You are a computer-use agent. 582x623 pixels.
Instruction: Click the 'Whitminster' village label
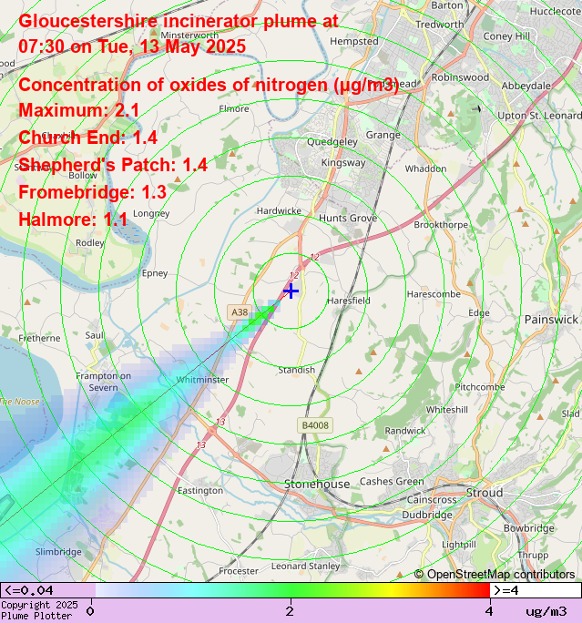202,380
